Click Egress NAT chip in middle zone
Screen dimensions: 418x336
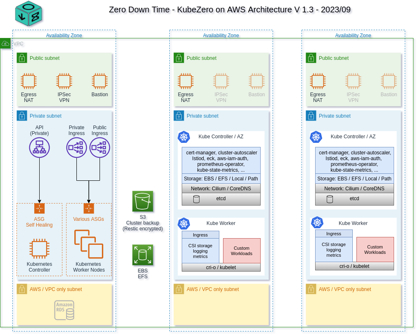185,81
